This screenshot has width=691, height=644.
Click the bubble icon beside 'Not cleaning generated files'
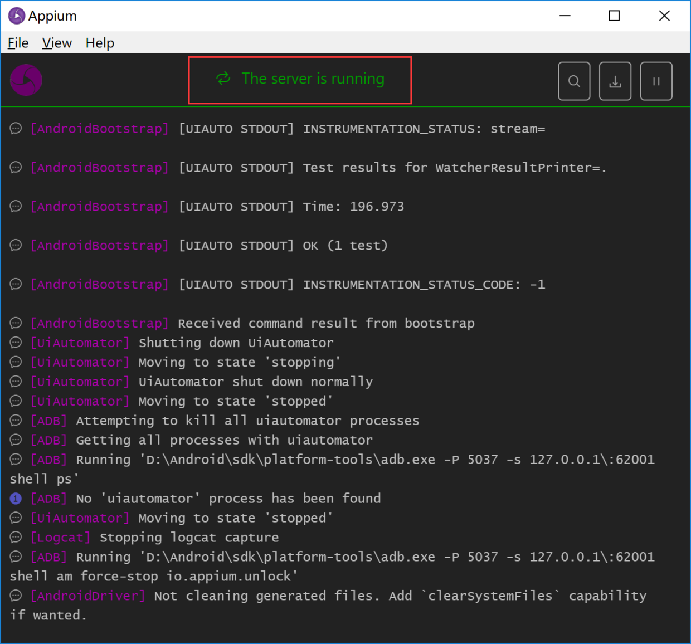(x=16, y=596)
